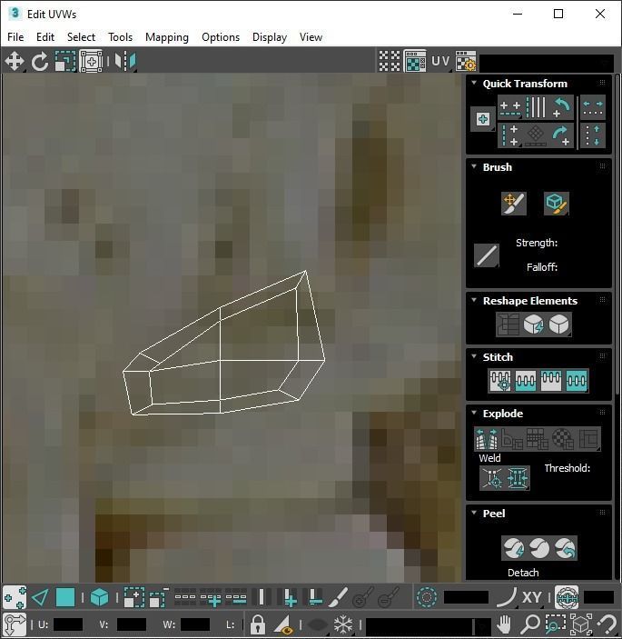Click Relax Until Flat with lightning

[534, 324]
